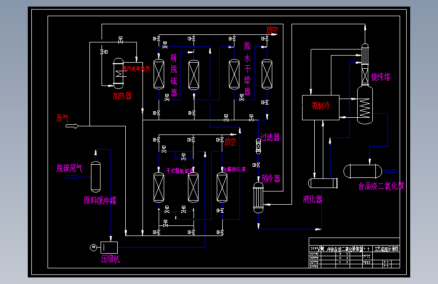
Task: Select the red 蒸气 label
Action: tap(62, 118)
